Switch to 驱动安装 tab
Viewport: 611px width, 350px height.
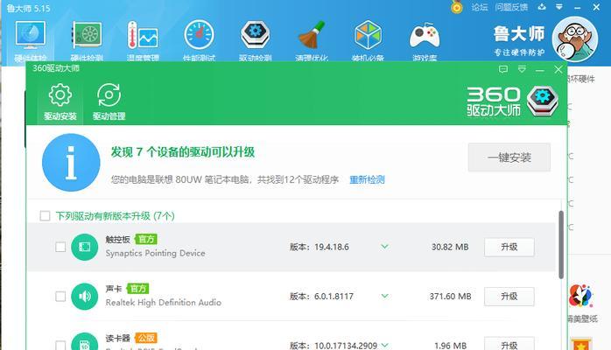pyautogui.click(x=60, y=101)
